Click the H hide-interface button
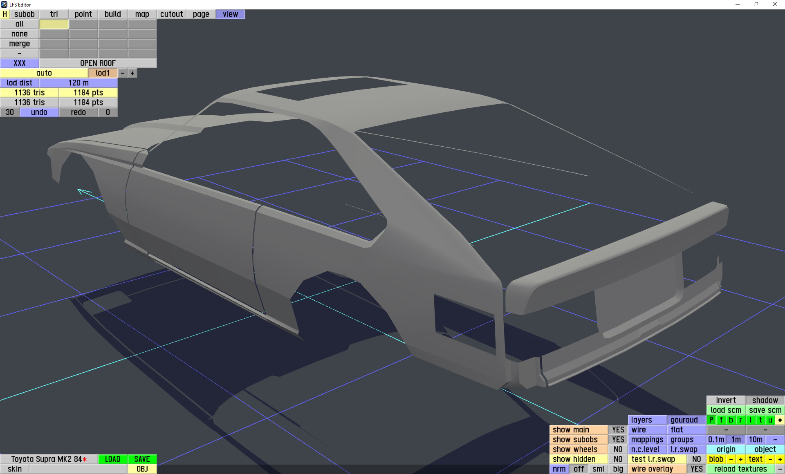This screenshot has height=474, width=785. point(5,14)
